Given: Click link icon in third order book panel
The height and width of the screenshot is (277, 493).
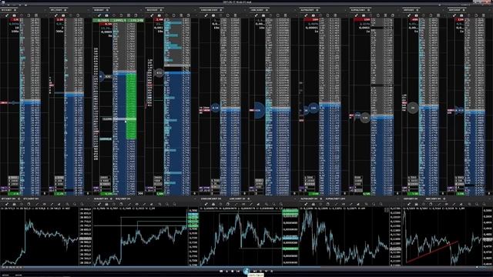Looking at the screenshot, I should pos(99,15).
